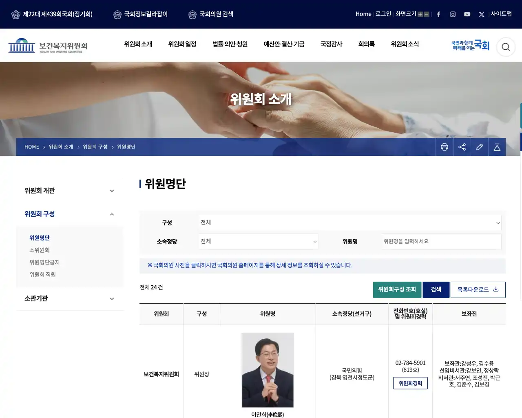Open the Instagram icon link

pos(453,14)
